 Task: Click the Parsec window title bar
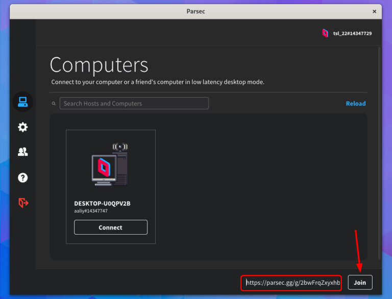(x=195, y=11)
